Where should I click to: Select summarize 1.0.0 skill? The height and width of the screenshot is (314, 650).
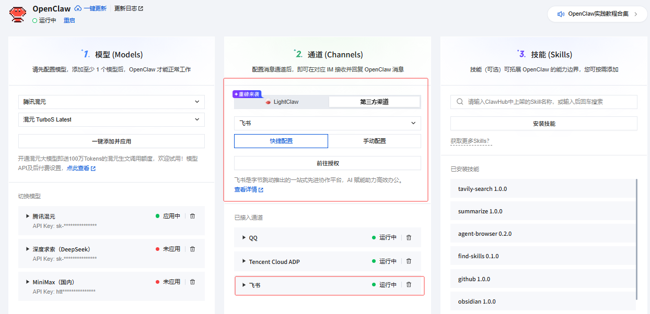(542, 211)
